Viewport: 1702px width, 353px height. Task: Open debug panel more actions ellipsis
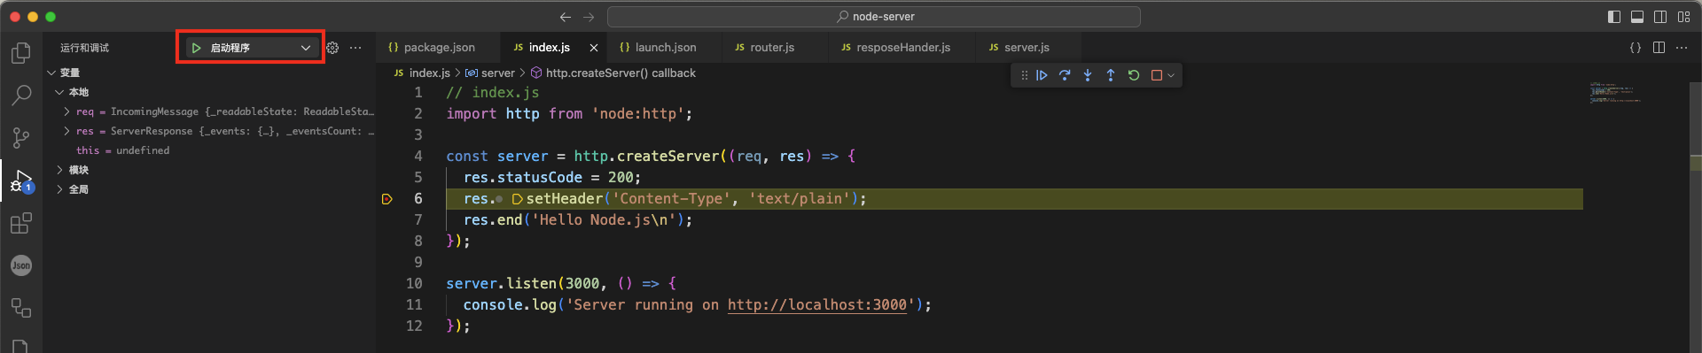tap(355, 48)
